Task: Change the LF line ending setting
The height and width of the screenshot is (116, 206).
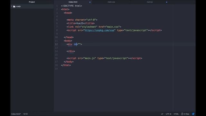Action: point(162,114)
